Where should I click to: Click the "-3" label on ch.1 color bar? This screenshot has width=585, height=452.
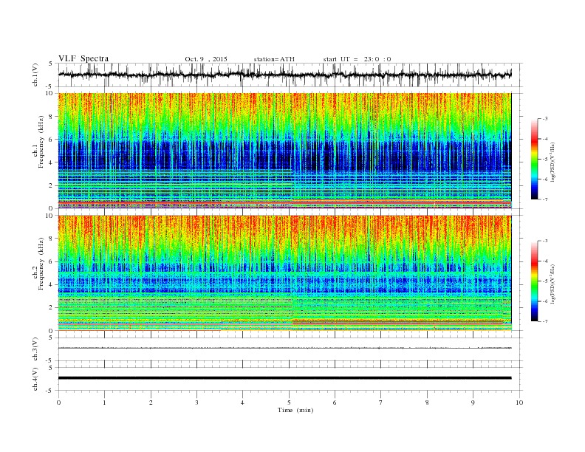(x=545, y=119)
